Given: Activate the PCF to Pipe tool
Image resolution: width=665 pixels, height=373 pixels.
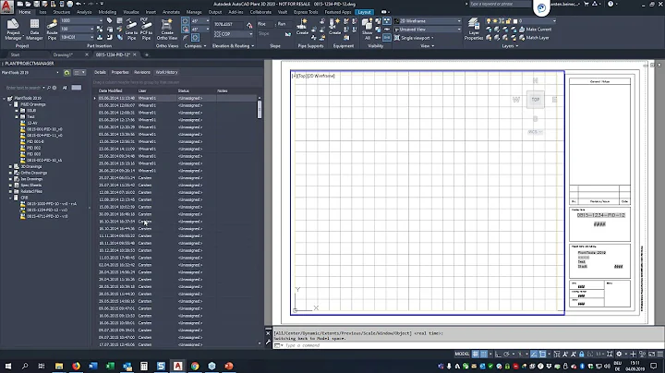Looking at the screenshot, I should pos(146,29).
